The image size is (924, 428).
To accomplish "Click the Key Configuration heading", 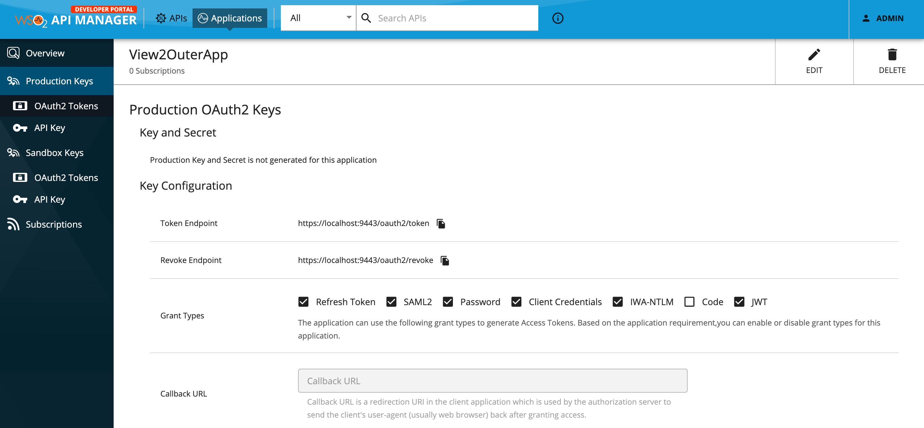I will click(186, 186).
